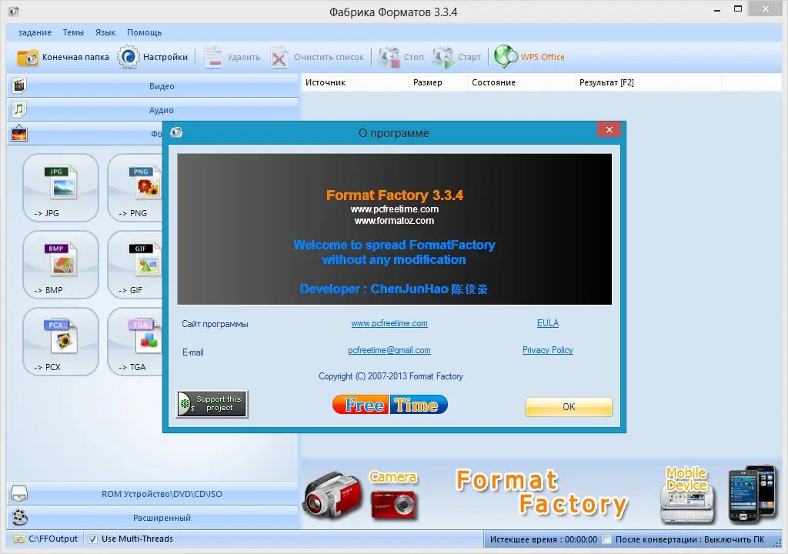Click the ROM device drive icon

(19, 494)
